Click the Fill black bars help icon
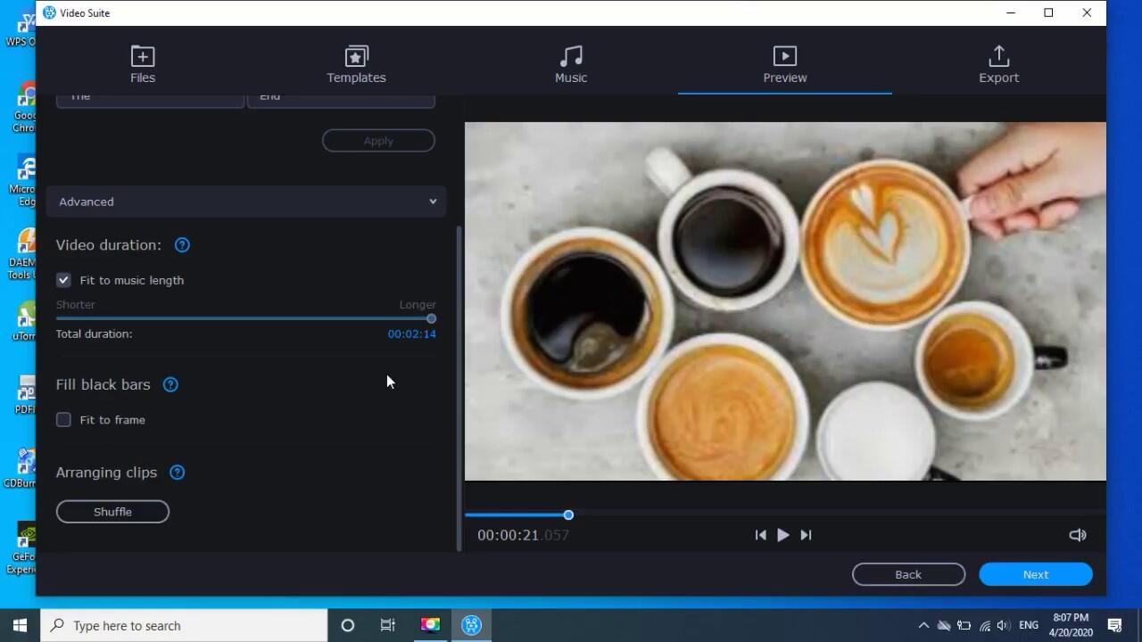The width and height of the screenshot is (1142, 642). (x=170, y=384)
